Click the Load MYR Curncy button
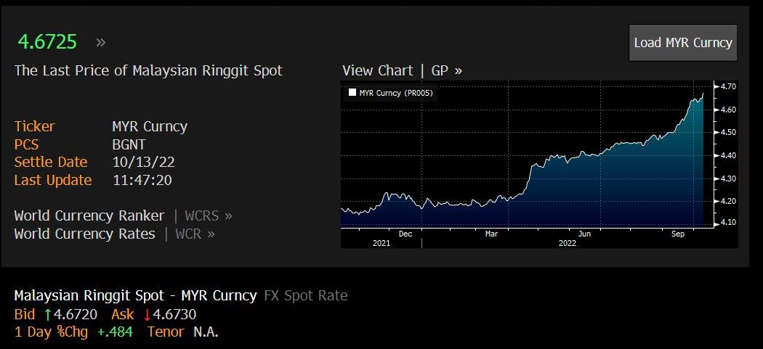This screenshot has height=349, width=763. pos(682,43)
